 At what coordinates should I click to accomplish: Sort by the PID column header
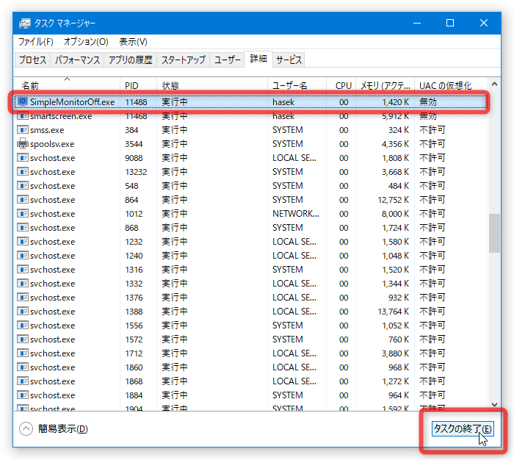[138, 85]
